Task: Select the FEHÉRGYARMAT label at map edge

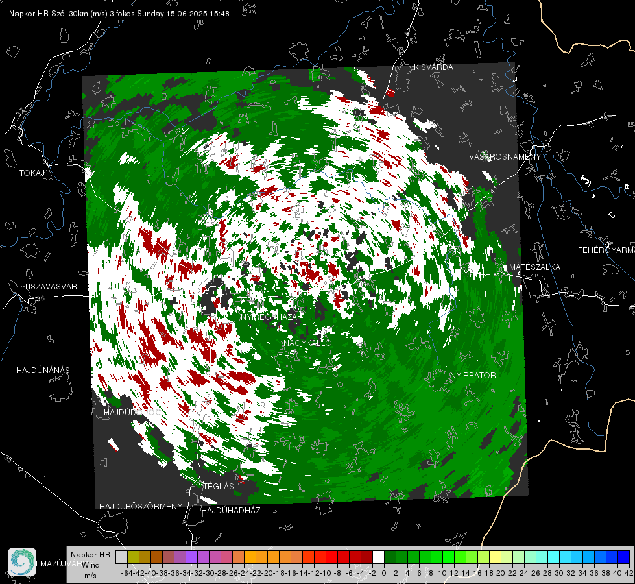Action: click(606, 250)
